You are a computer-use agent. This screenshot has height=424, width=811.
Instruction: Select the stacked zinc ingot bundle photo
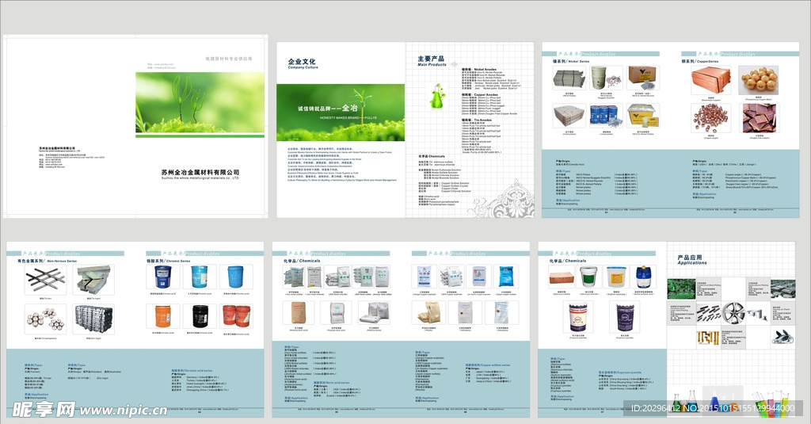[x=93, y=319]
